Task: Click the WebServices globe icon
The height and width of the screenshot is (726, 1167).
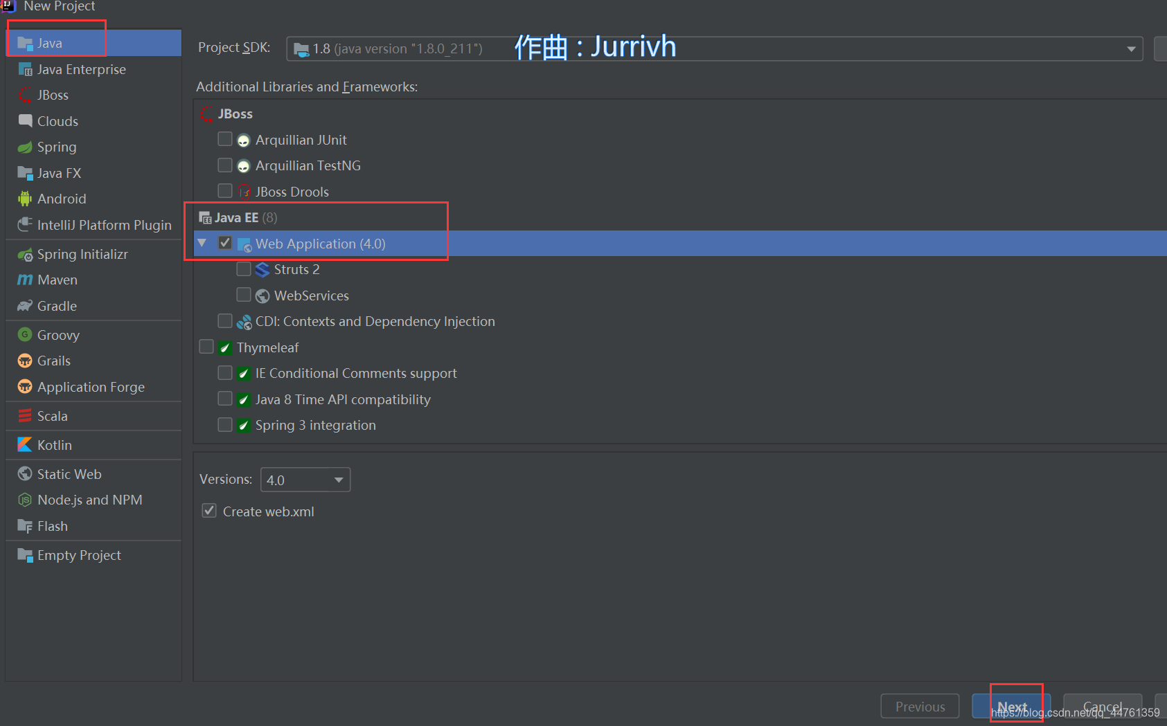Action: click(262, 296)
